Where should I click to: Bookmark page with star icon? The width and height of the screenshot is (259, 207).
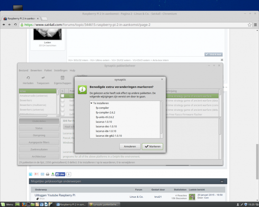249,25
